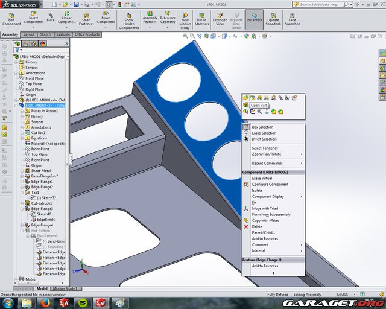The image size is (386, 309).
Task: Create an Exploded View
Action: [220, 19]
